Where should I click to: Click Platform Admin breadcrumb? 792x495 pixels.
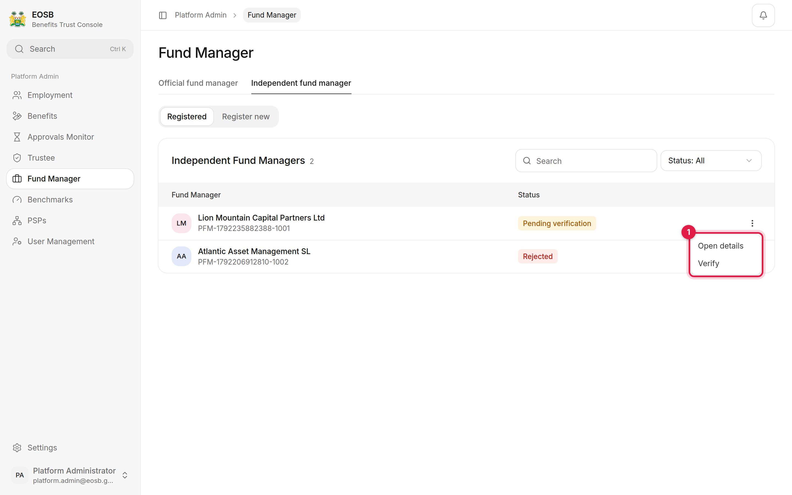(201, 15)
